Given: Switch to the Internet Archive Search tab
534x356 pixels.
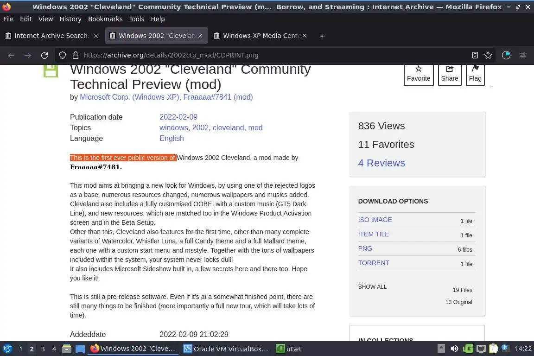Looking at the screenshot, I should click(52, 36).
